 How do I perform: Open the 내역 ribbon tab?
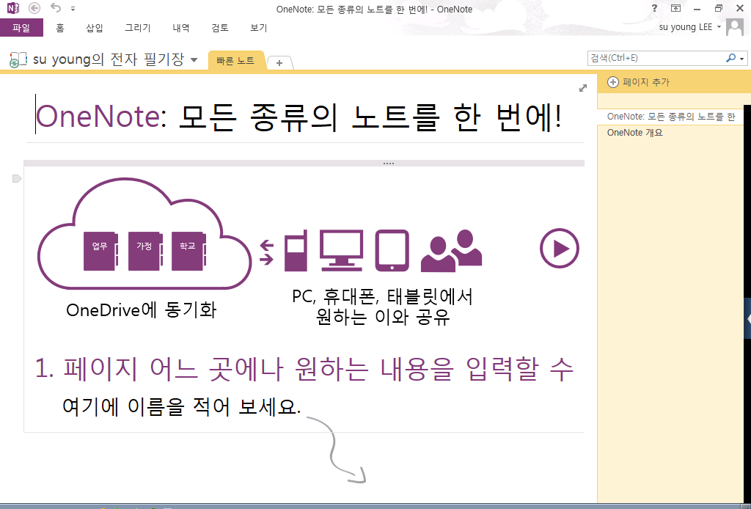click(181, 28)
